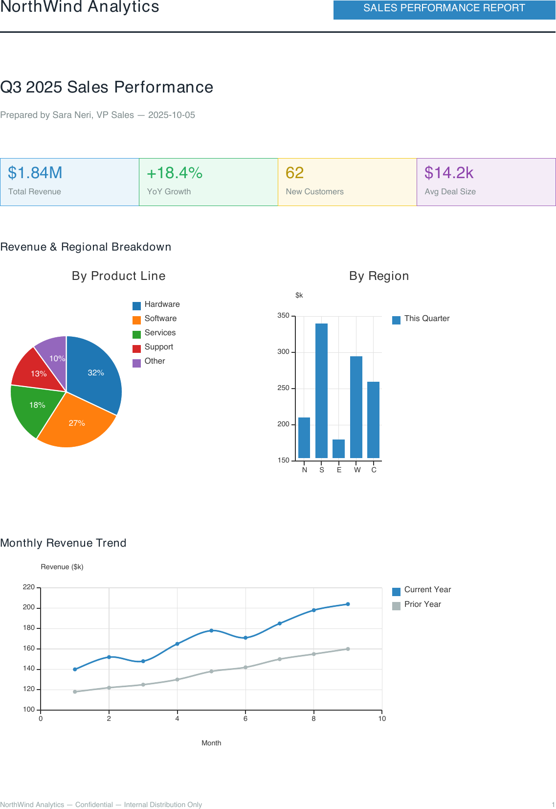
Task: Click the Monthly Revenue Trend heading
Action: (63, 543)
